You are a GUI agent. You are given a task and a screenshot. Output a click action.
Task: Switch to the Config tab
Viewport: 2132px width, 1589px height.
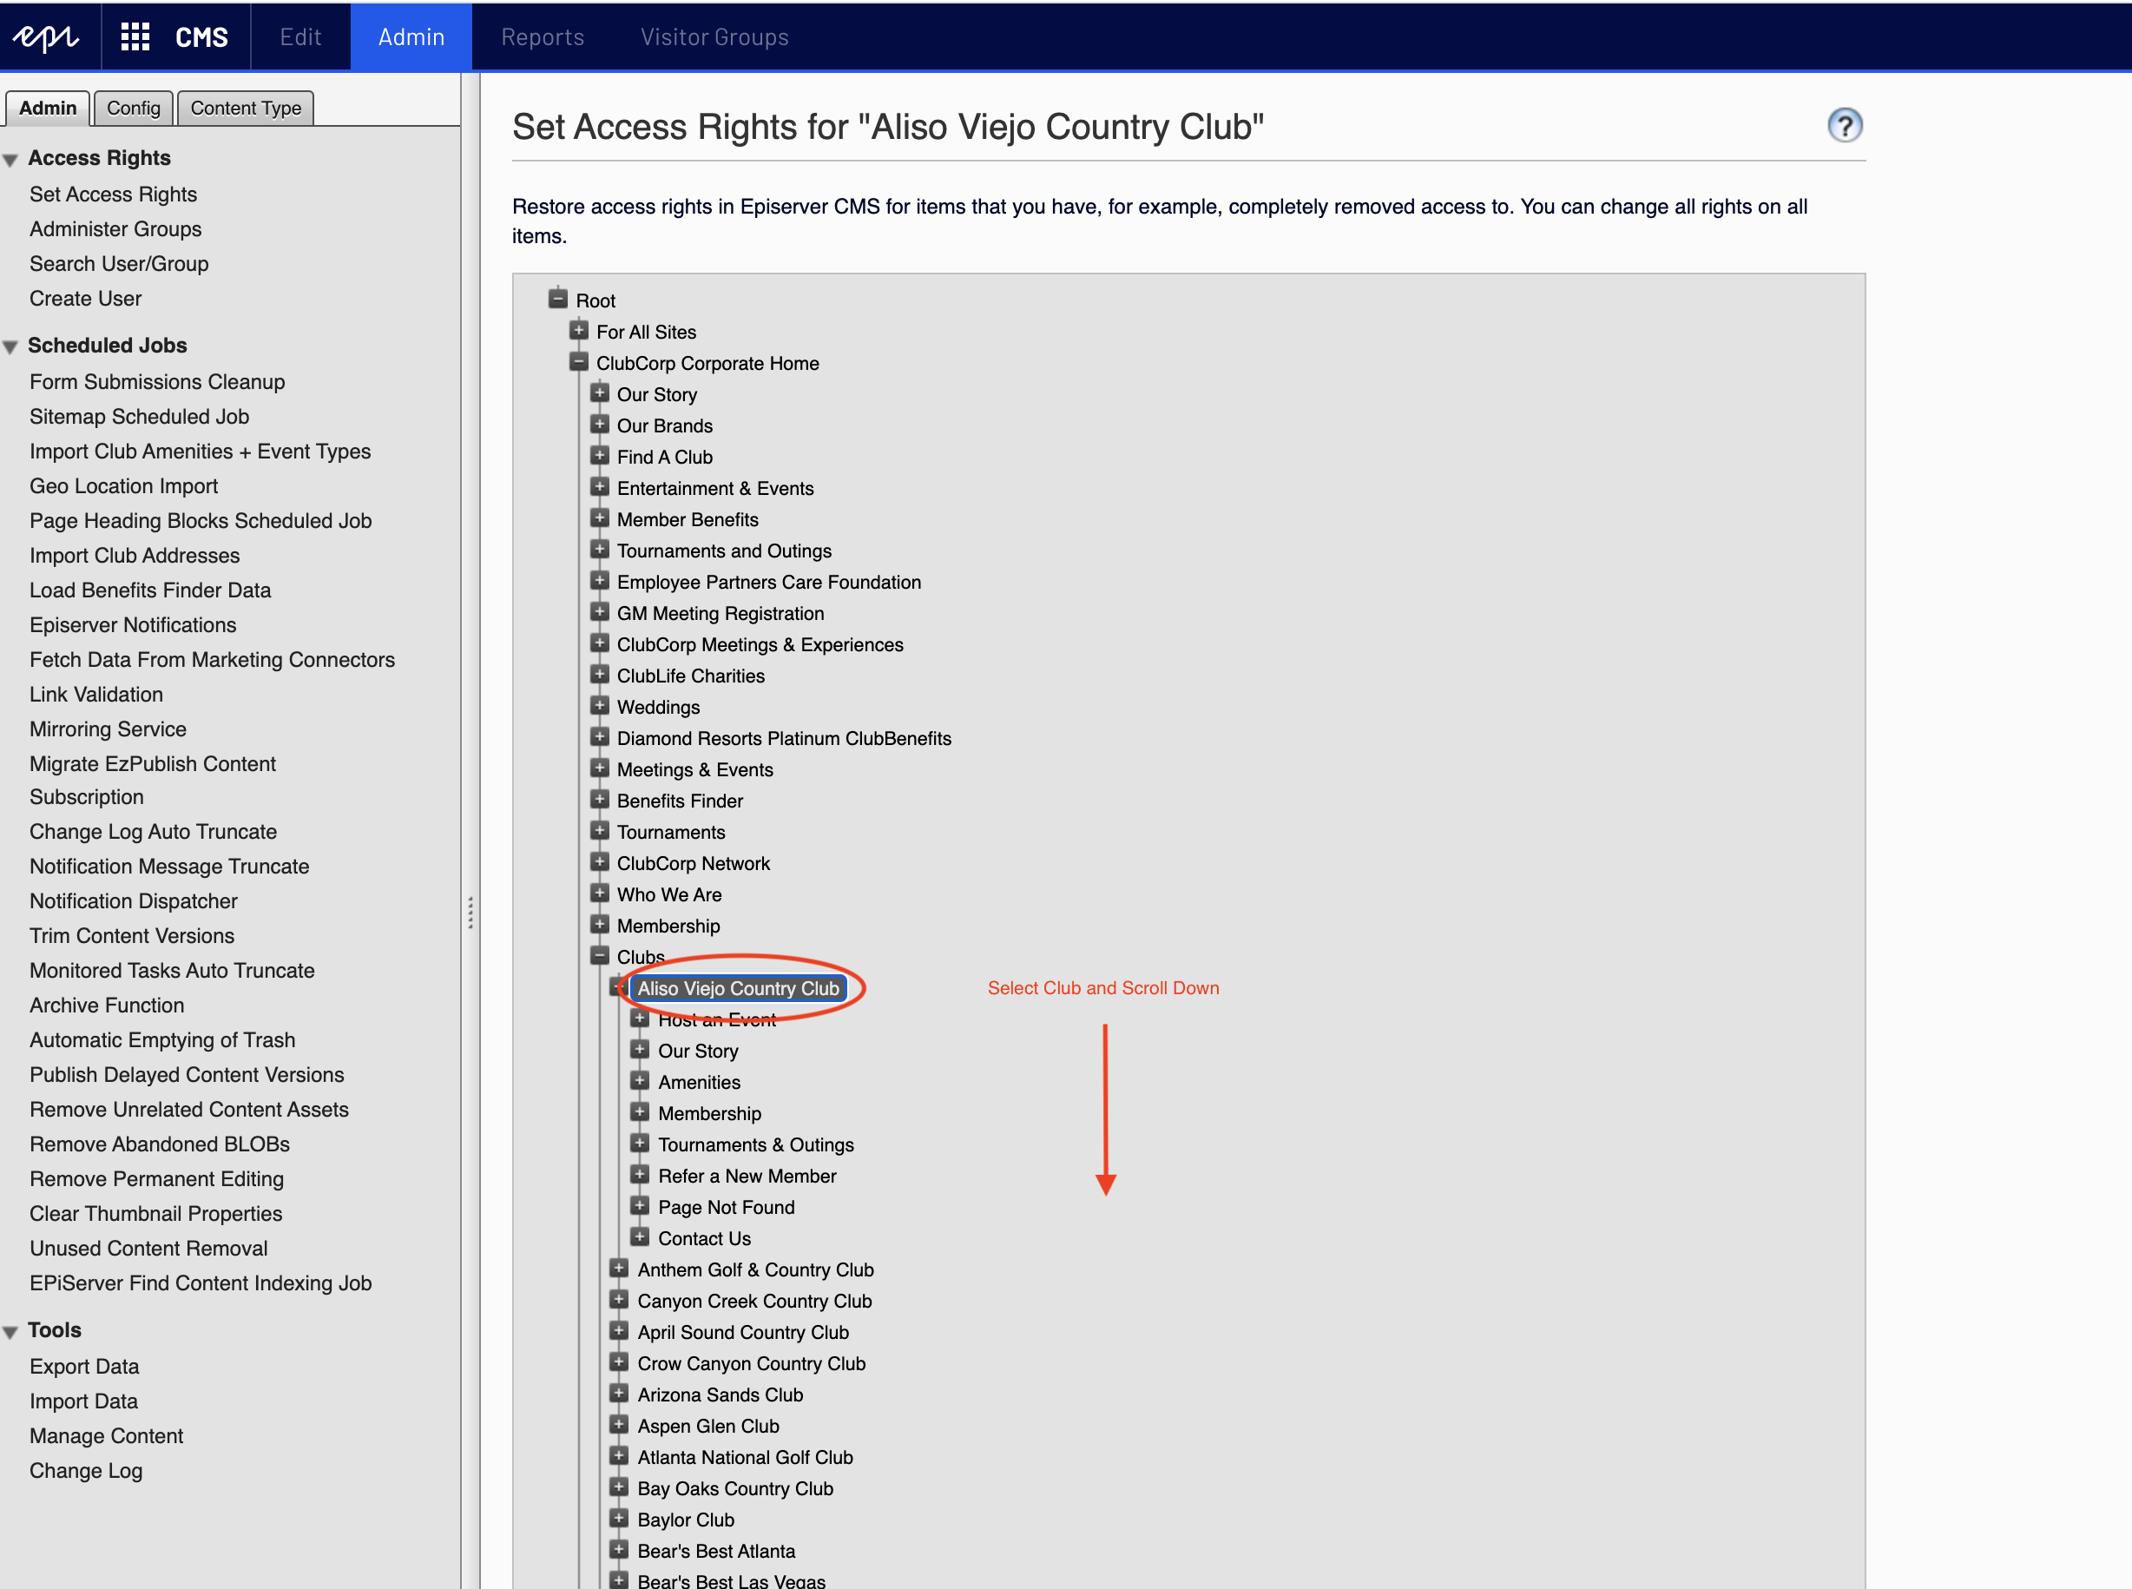134,108
